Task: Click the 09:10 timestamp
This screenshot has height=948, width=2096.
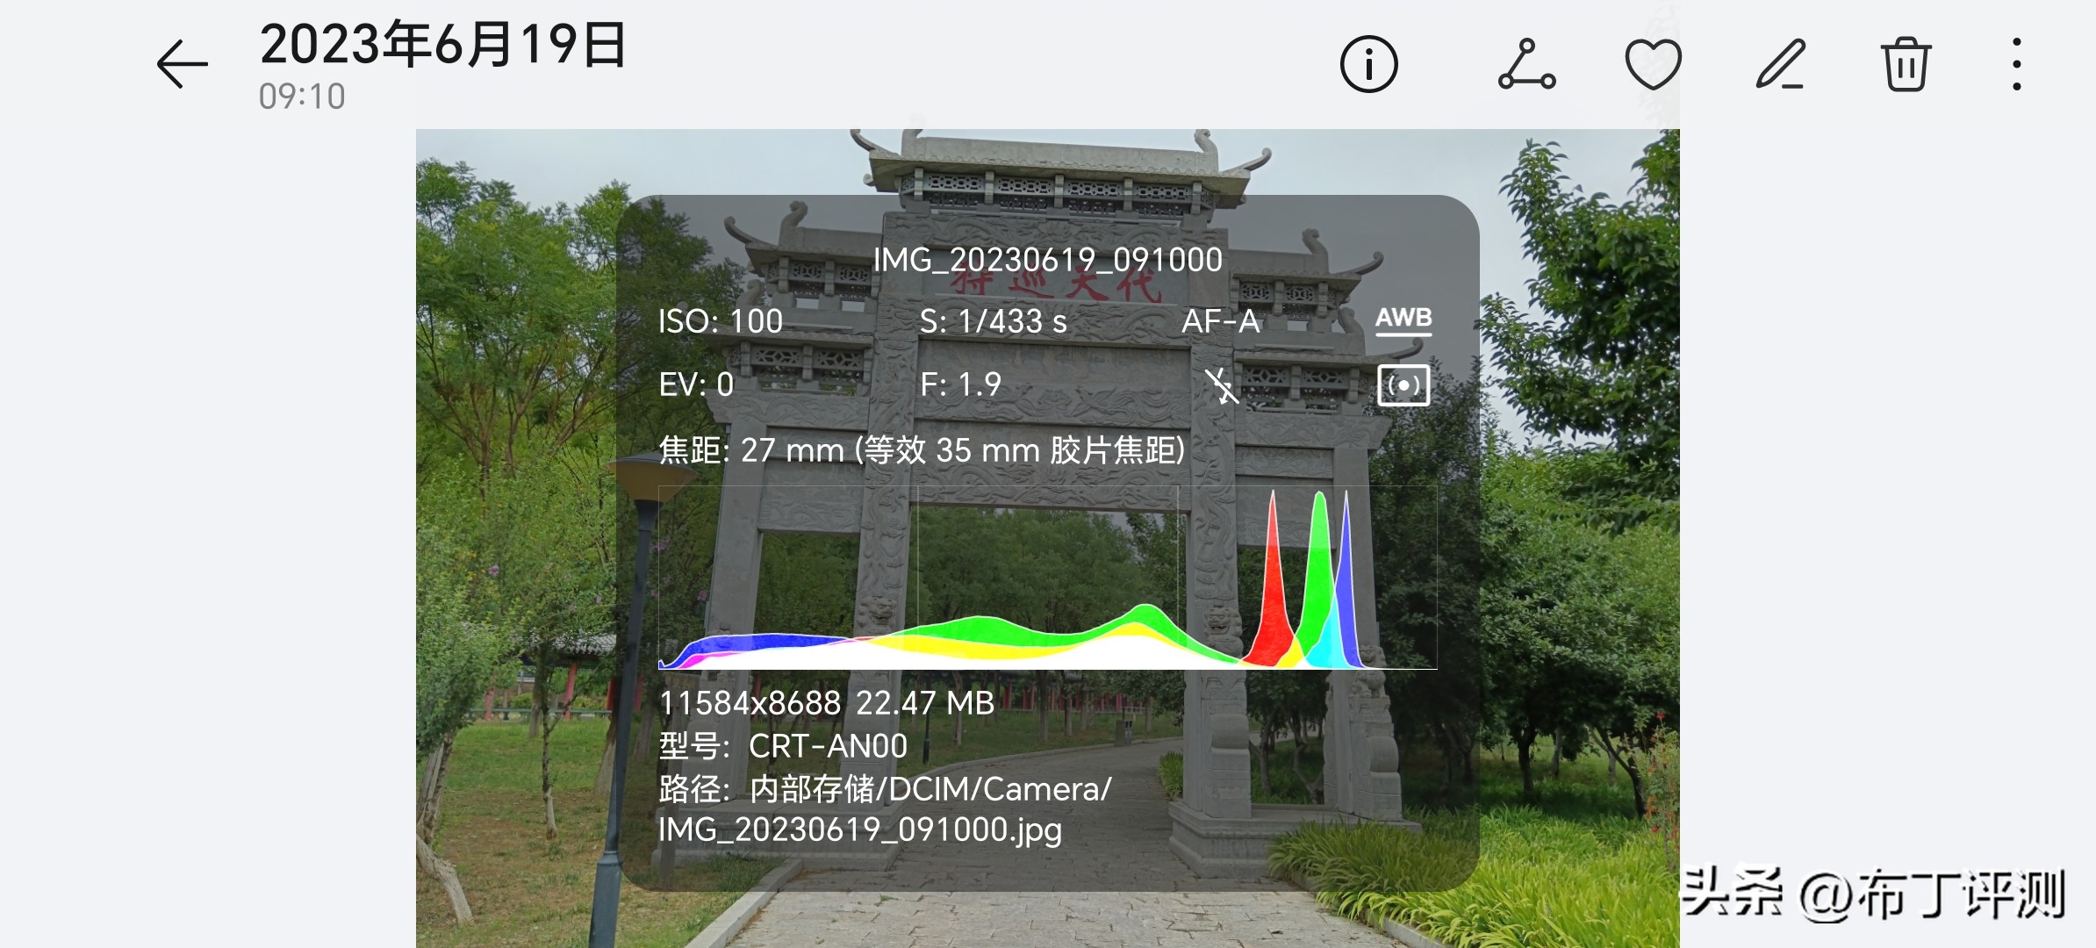Action: pos(301,97)
